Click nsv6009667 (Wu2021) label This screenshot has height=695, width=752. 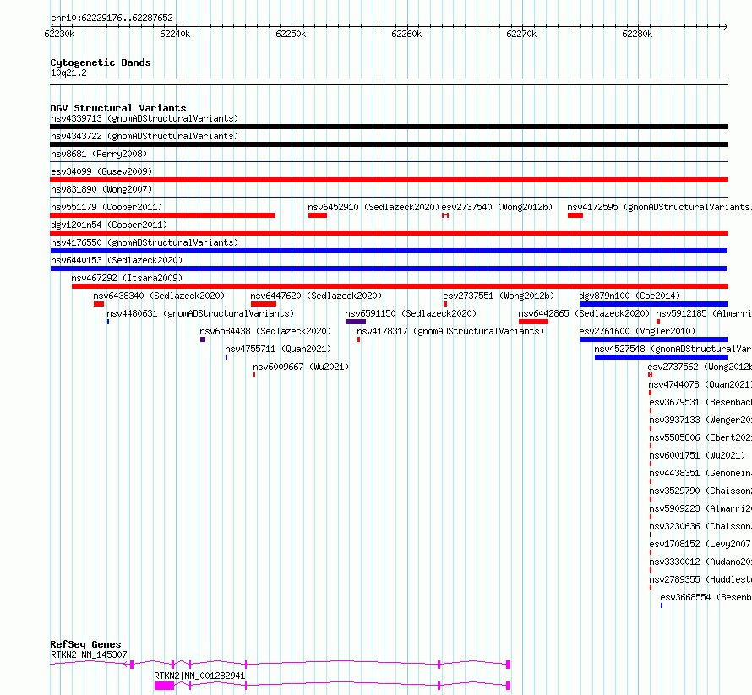(x=301, y=367)
